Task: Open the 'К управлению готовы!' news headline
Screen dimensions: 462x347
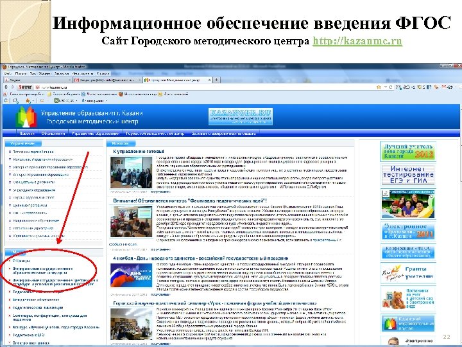Action: point(139,152)
